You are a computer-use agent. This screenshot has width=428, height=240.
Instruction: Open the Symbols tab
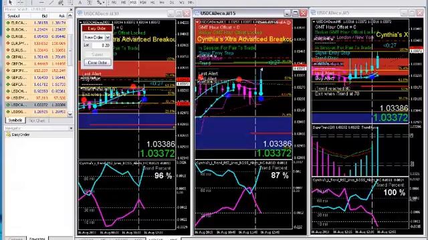(x=15, y=120)
